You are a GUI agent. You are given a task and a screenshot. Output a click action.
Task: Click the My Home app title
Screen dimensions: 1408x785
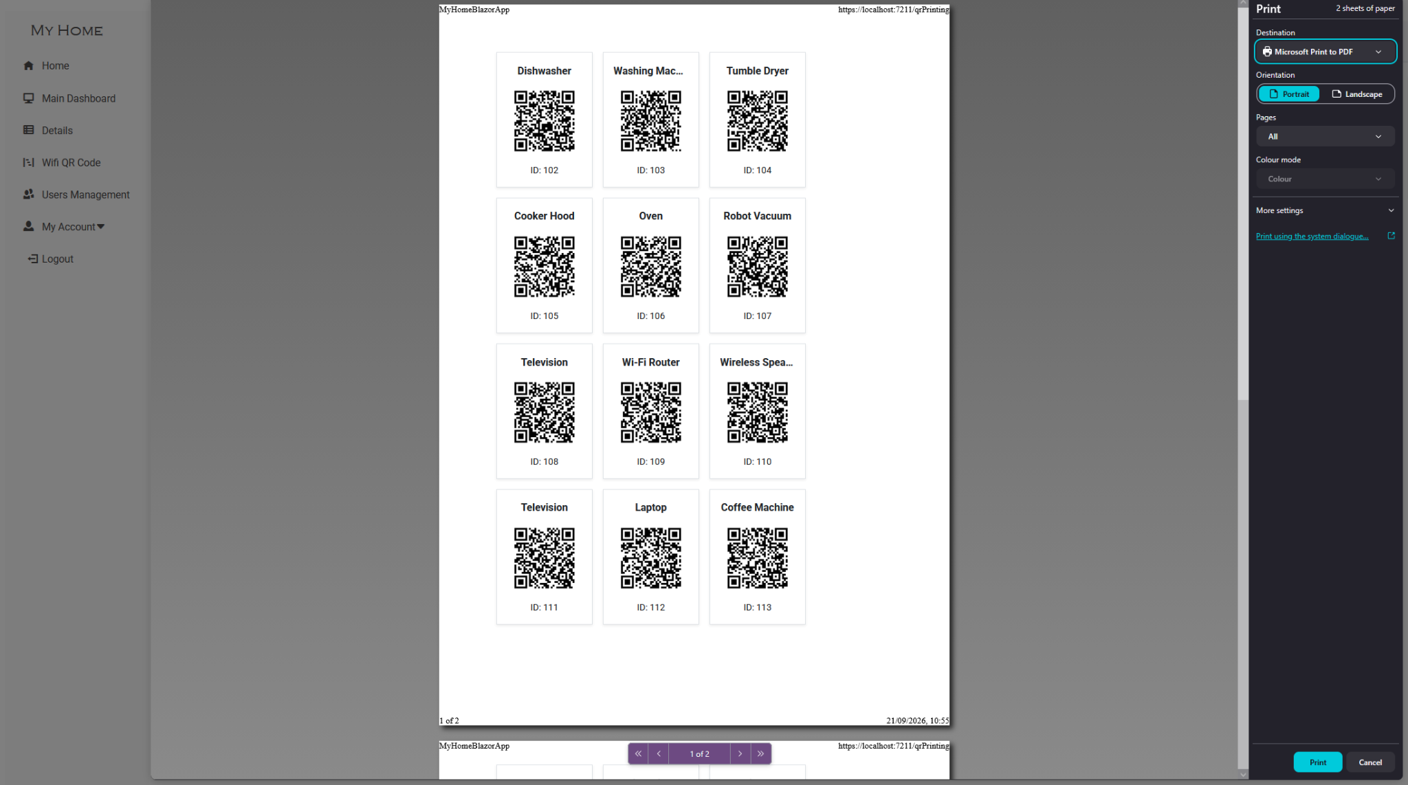[x=67, y=30]
